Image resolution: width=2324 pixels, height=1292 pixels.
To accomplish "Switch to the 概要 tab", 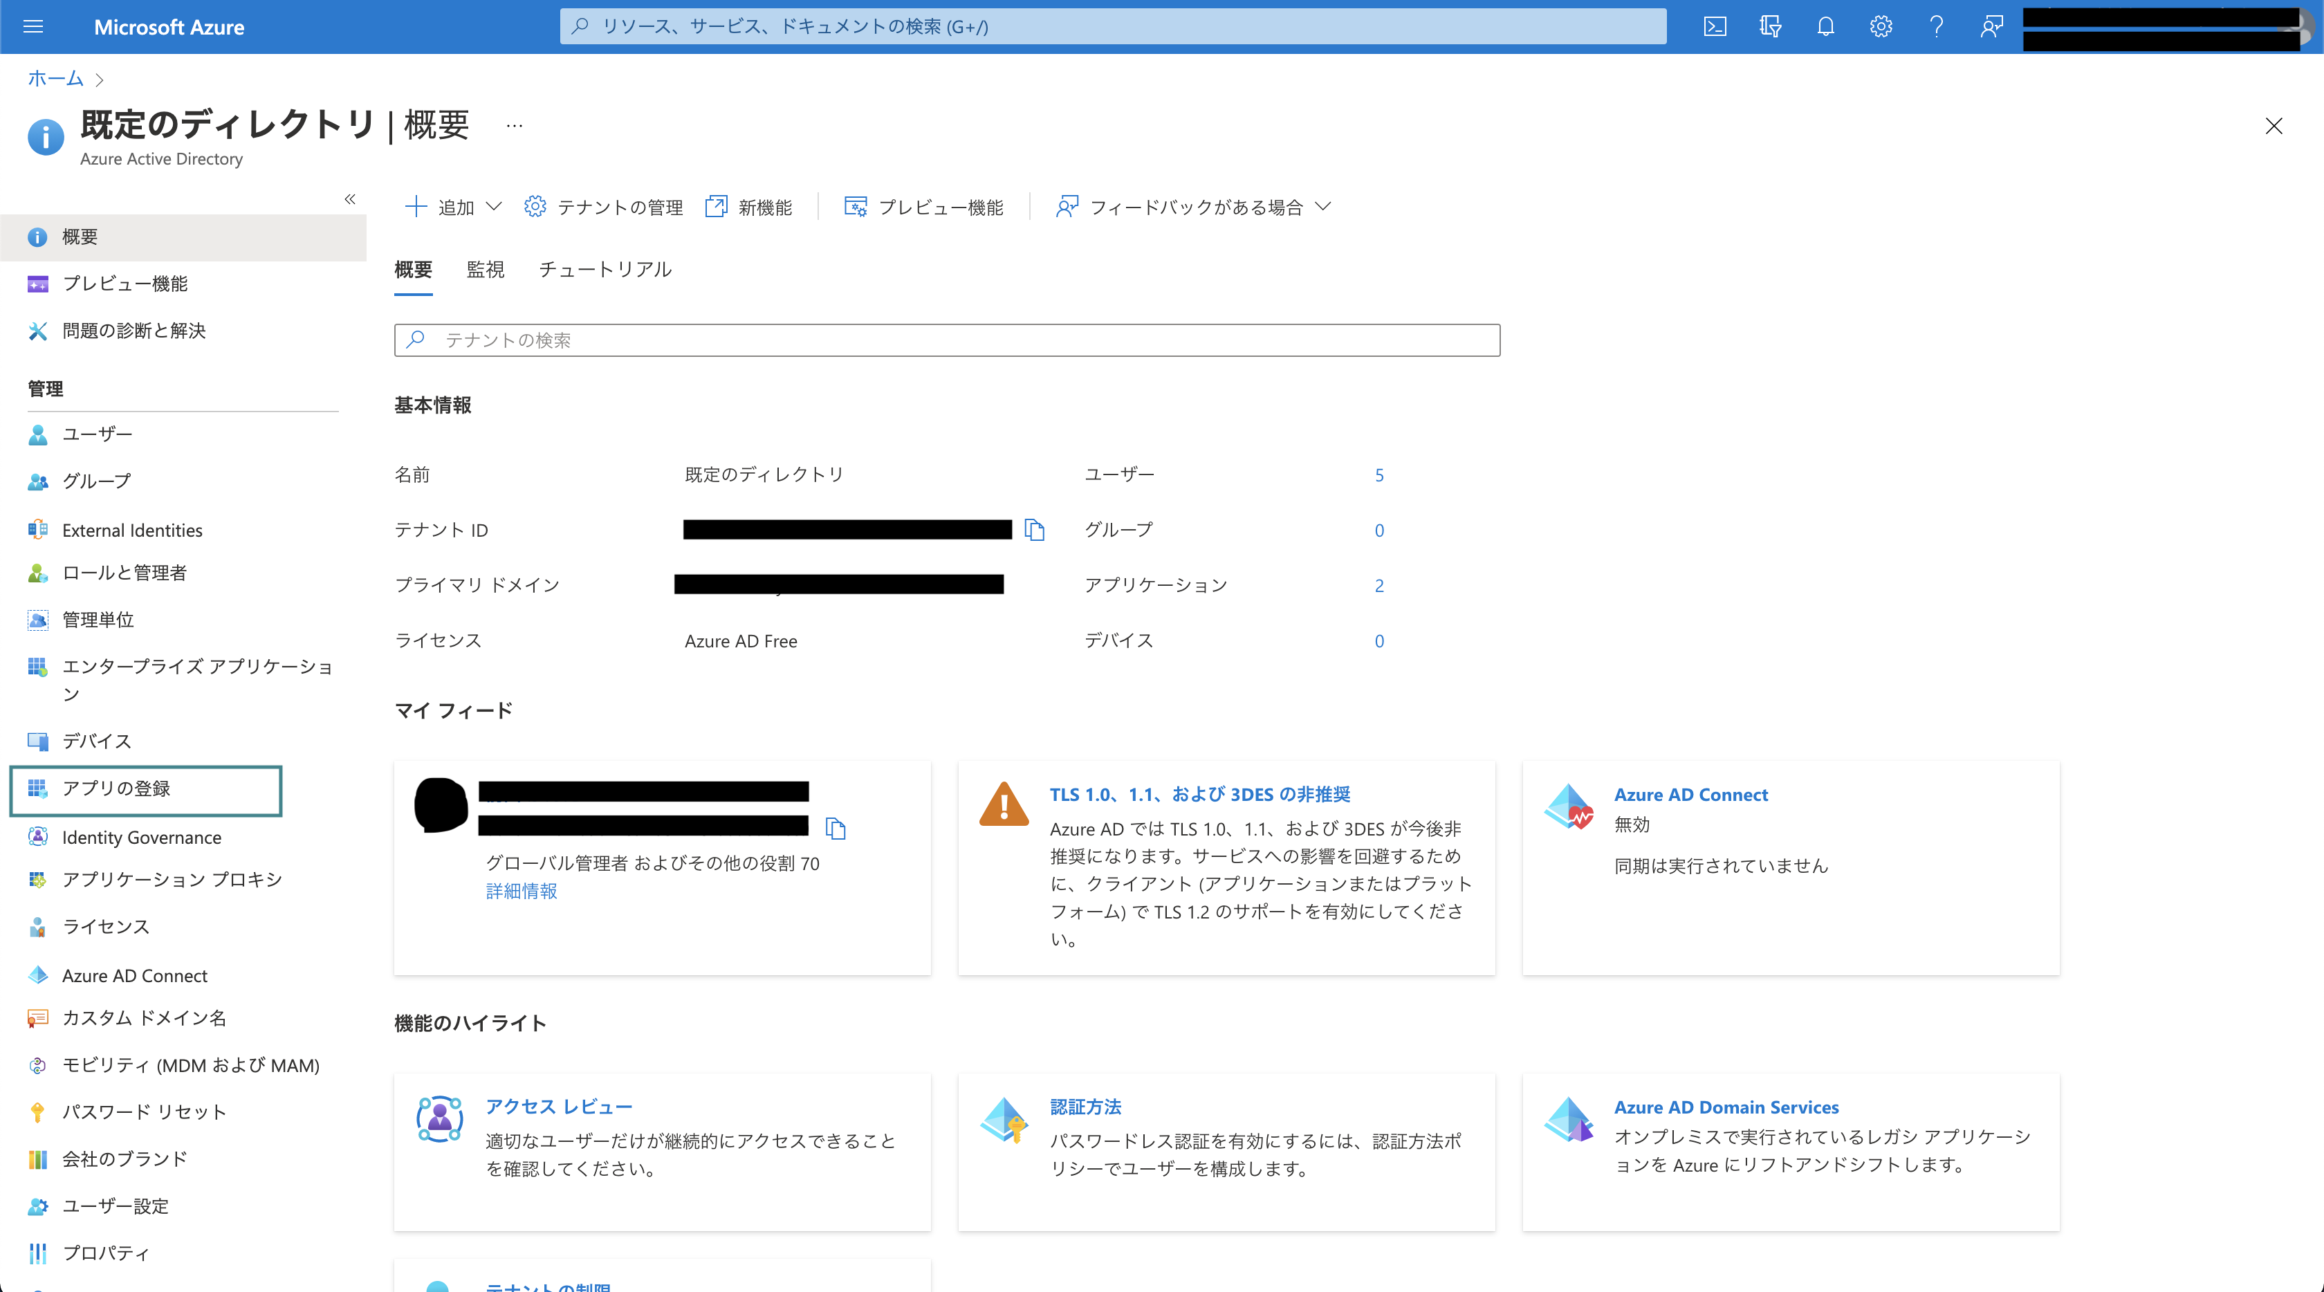I will (413, 270).
